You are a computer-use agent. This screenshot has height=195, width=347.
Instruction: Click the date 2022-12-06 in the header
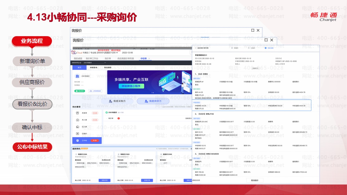128,53
